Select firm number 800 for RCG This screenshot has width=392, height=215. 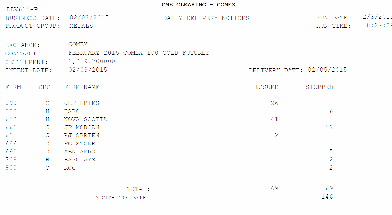[x=11, y=168]
